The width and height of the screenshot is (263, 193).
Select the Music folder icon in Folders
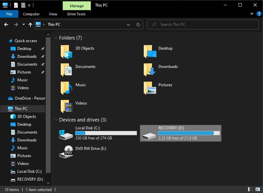click(x=66, y=88)
